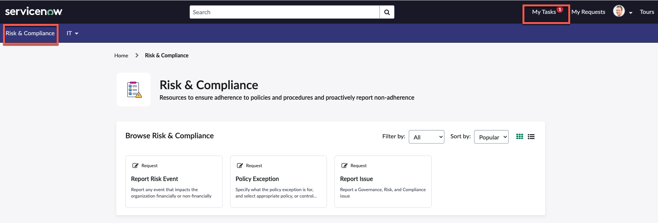The height and width of the screenshot is (223, 658).
Task: Click the Browse Risk & Compliance heading
Action: click(170, 136)
